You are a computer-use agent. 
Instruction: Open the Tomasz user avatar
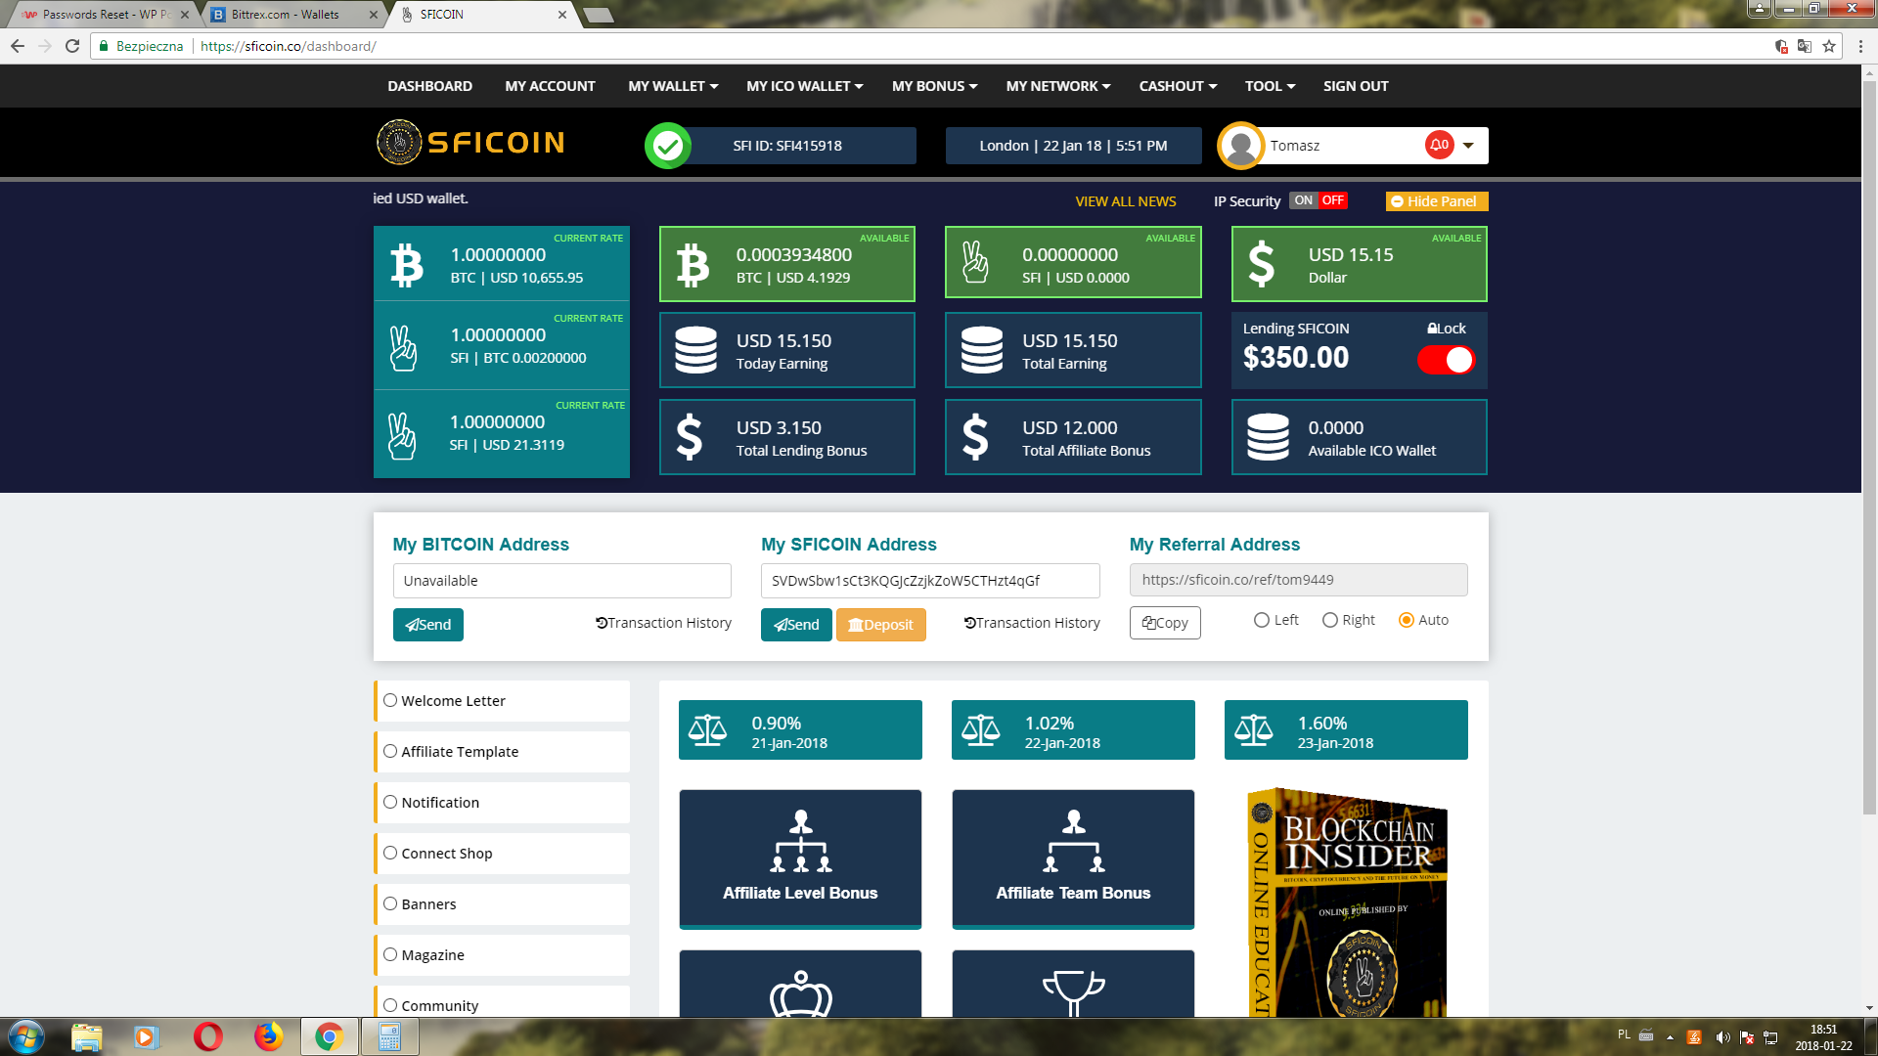(1241, 146)
